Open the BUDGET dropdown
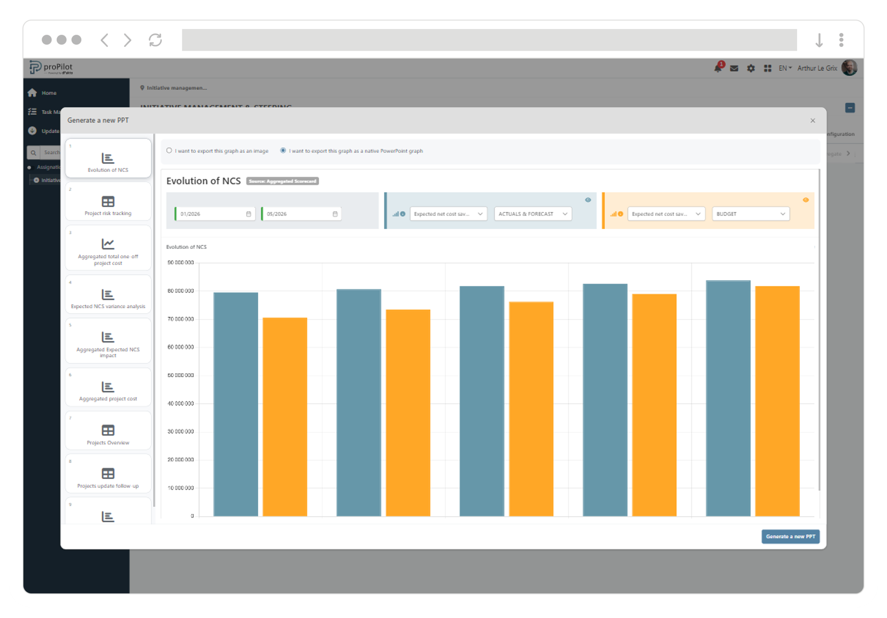 pyautogui.click(x=750, y=214)
